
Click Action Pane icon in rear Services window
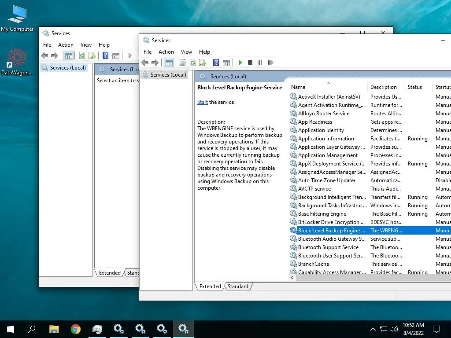(116, 55)
